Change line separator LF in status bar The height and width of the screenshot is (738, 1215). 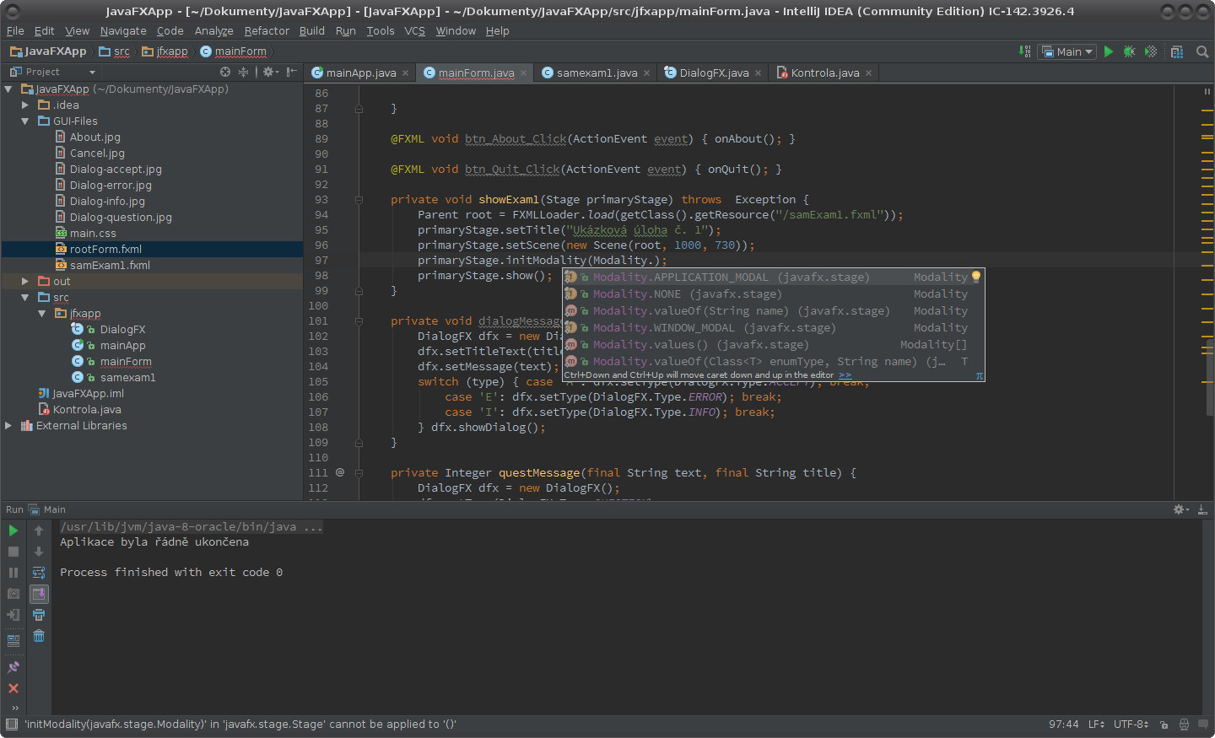click(1096, 725)
